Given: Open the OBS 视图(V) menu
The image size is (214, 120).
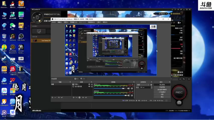Looking at the screenshot, I should [66, 22].
